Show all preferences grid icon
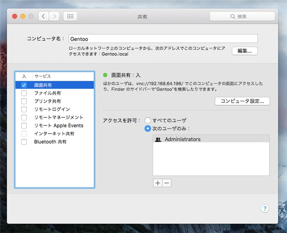Viewport: 287px width, 233px height. (70, 16)
